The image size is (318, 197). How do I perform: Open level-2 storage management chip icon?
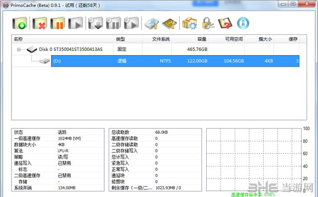click(x=169, y=23)
